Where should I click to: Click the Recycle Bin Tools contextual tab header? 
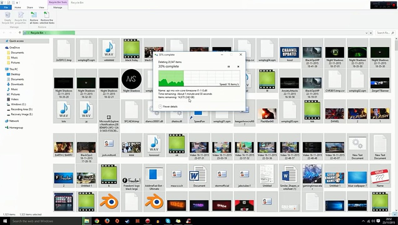click(58, 2)
